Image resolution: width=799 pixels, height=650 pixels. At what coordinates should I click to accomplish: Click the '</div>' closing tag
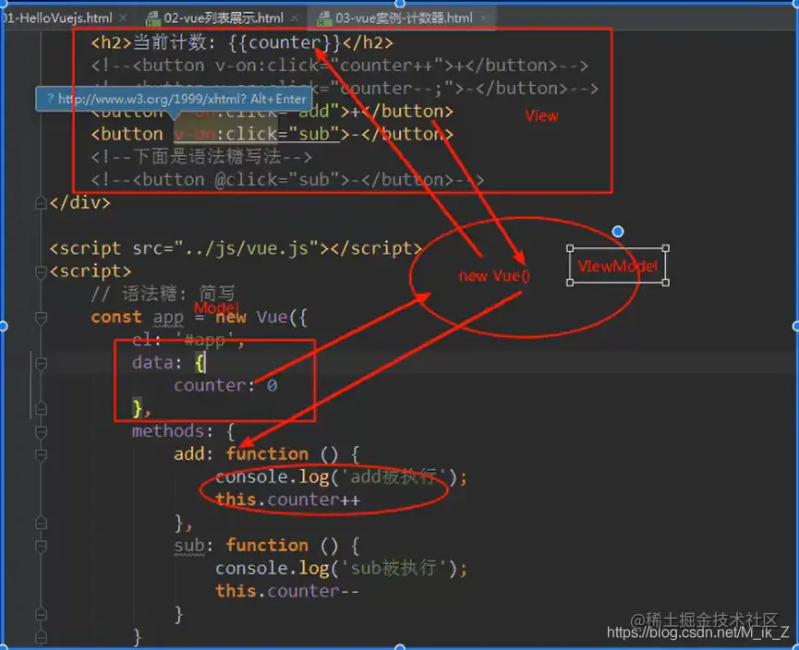tap(80, 203)
